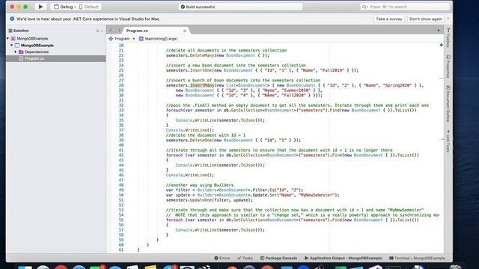
Task: Focus the search field in the toolbar
Action: pos(405,7)
